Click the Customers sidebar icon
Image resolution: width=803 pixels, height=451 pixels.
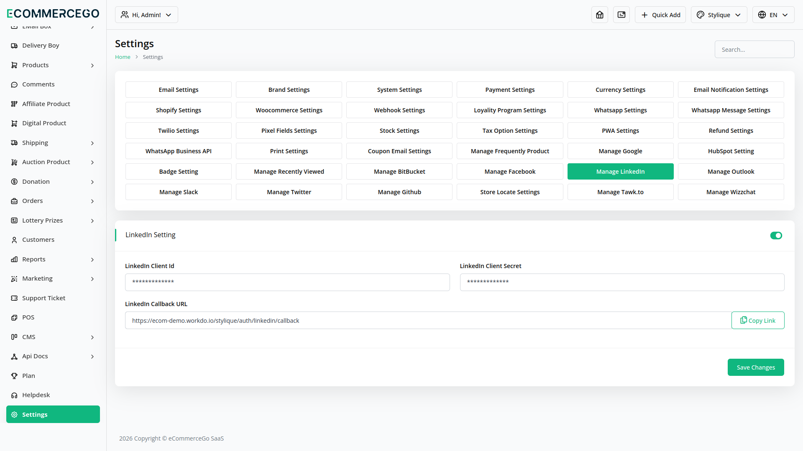[x=14, y=240]
